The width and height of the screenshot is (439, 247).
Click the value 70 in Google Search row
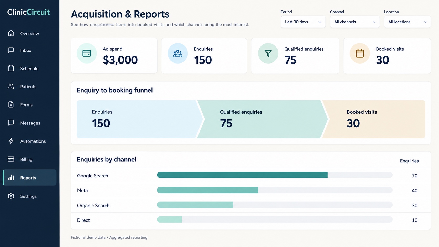click(415, 176)
